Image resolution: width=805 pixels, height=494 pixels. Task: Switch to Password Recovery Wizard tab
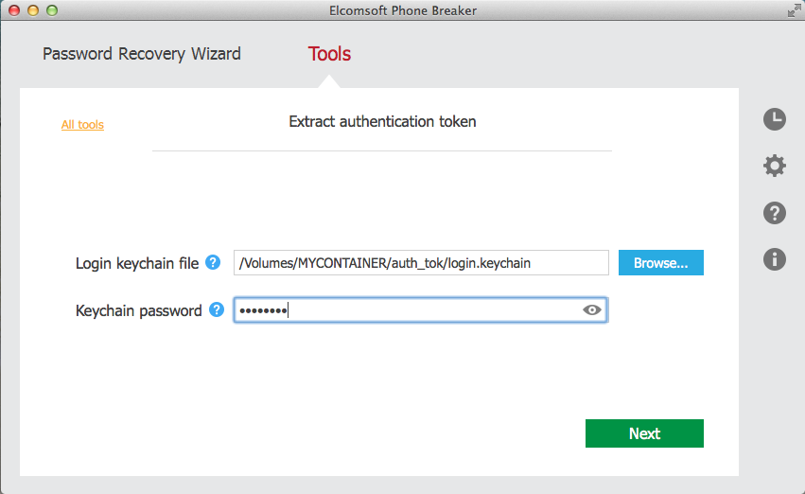[x=142, y=54]
